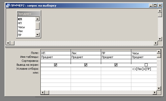Maximize the ПРИМЕР2 query window

pos(155,6)
